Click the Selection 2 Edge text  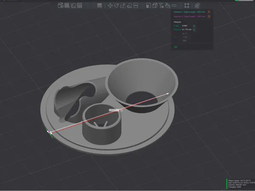tap(189, 17)
